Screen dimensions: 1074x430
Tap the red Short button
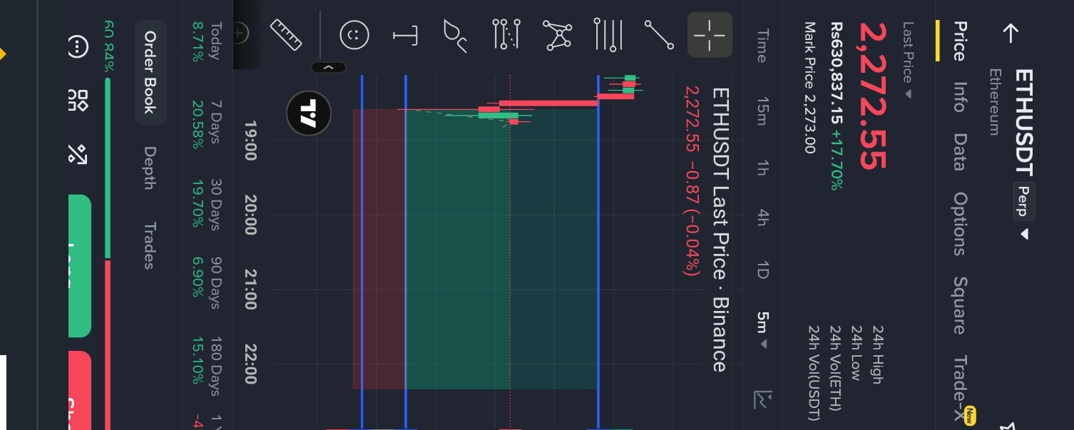80,390
